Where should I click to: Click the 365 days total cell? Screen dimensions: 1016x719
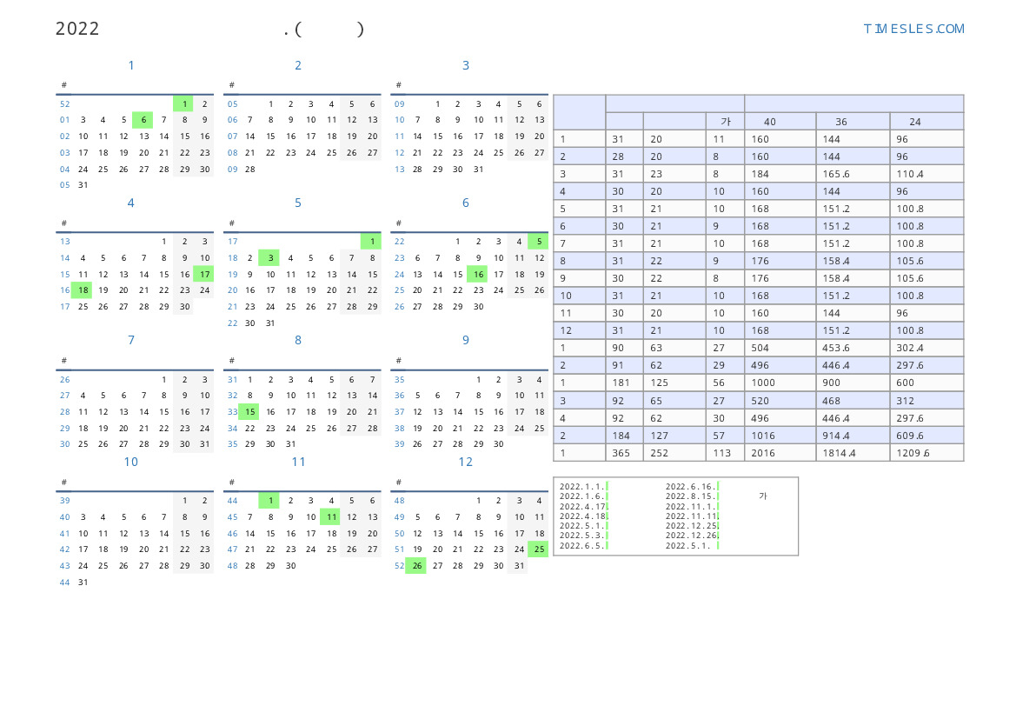click(625, 453)
